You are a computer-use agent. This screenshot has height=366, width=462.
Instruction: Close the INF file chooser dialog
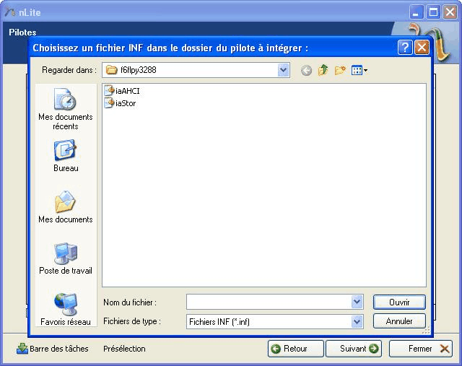[x=422, y=47]
